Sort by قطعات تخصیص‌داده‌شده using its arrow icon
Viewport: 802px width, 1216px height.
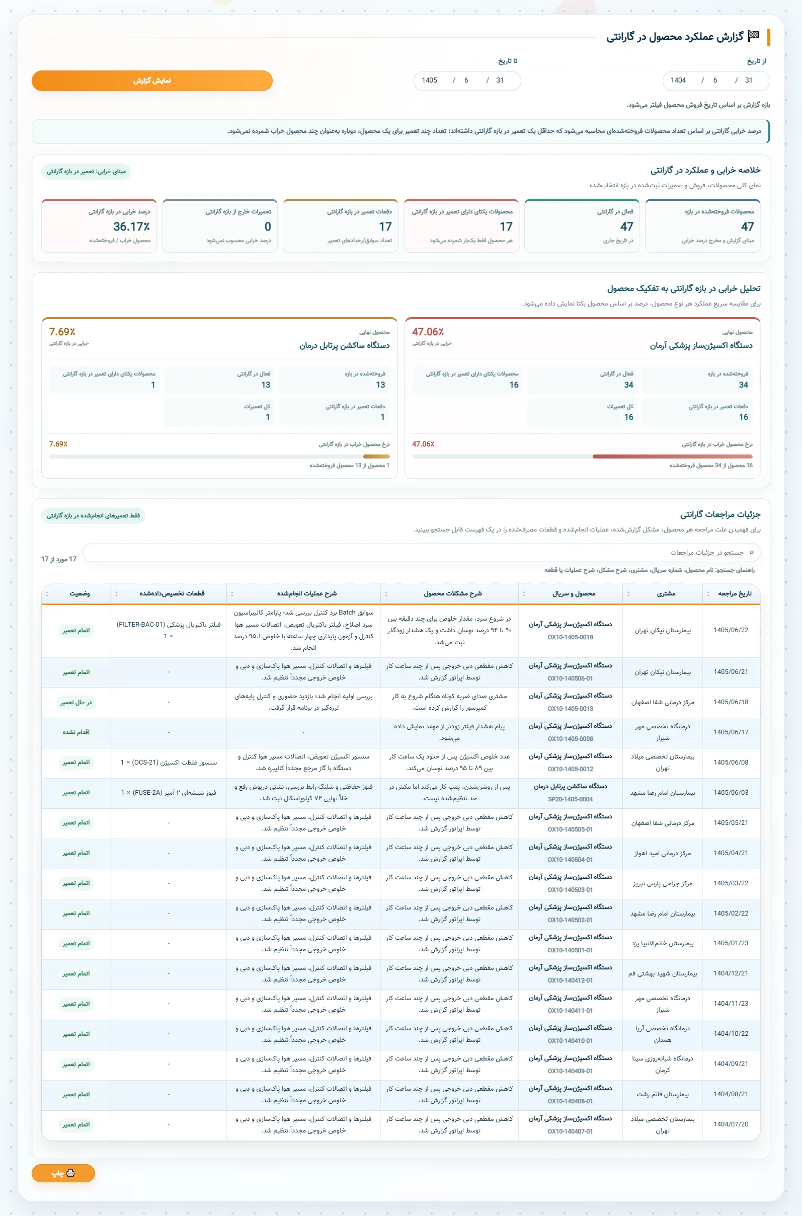click(x=117, y=594)
